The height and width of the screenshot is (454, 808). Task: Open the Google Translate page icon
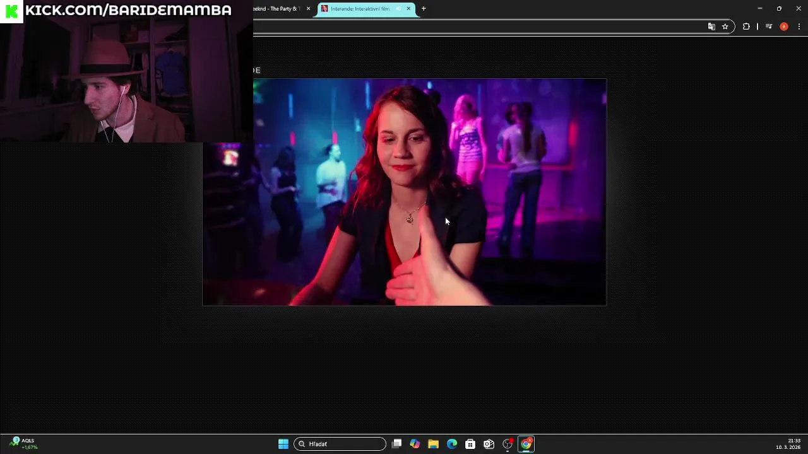point(711,26)
